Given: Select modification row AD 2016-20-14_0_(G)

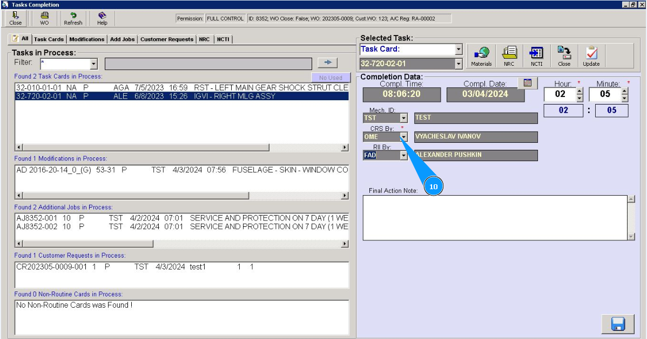Looking at the screenshot, I should coord(182,170).
